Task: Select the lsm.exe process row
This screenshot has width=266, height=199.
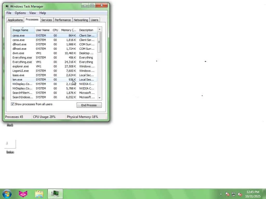Action: coord(54,80)
